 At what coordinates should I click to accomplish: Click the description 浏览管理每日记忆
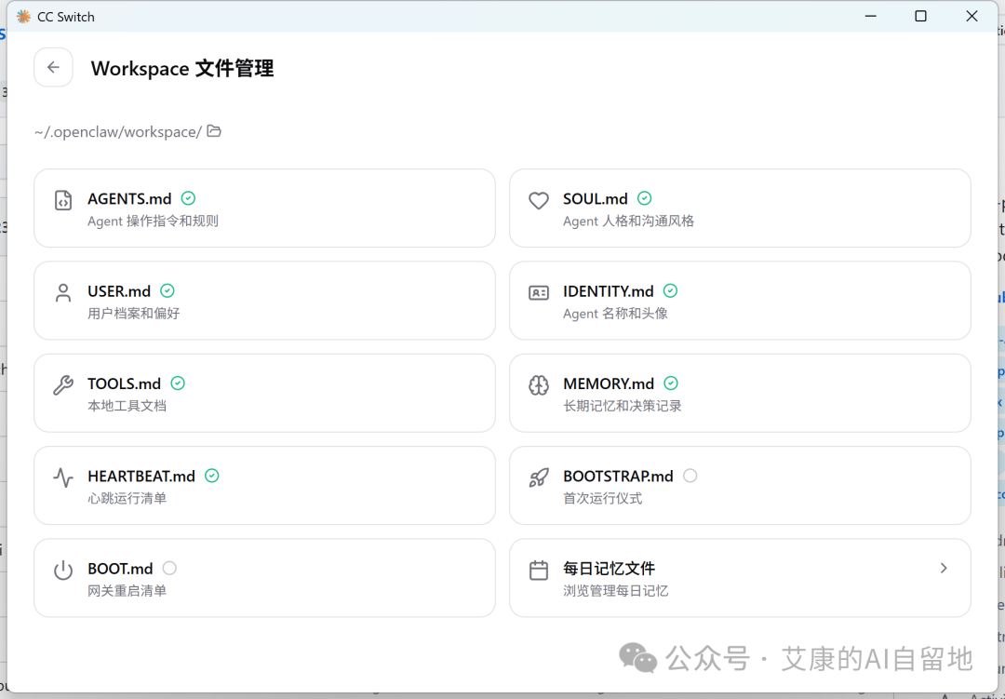(615, 591)
